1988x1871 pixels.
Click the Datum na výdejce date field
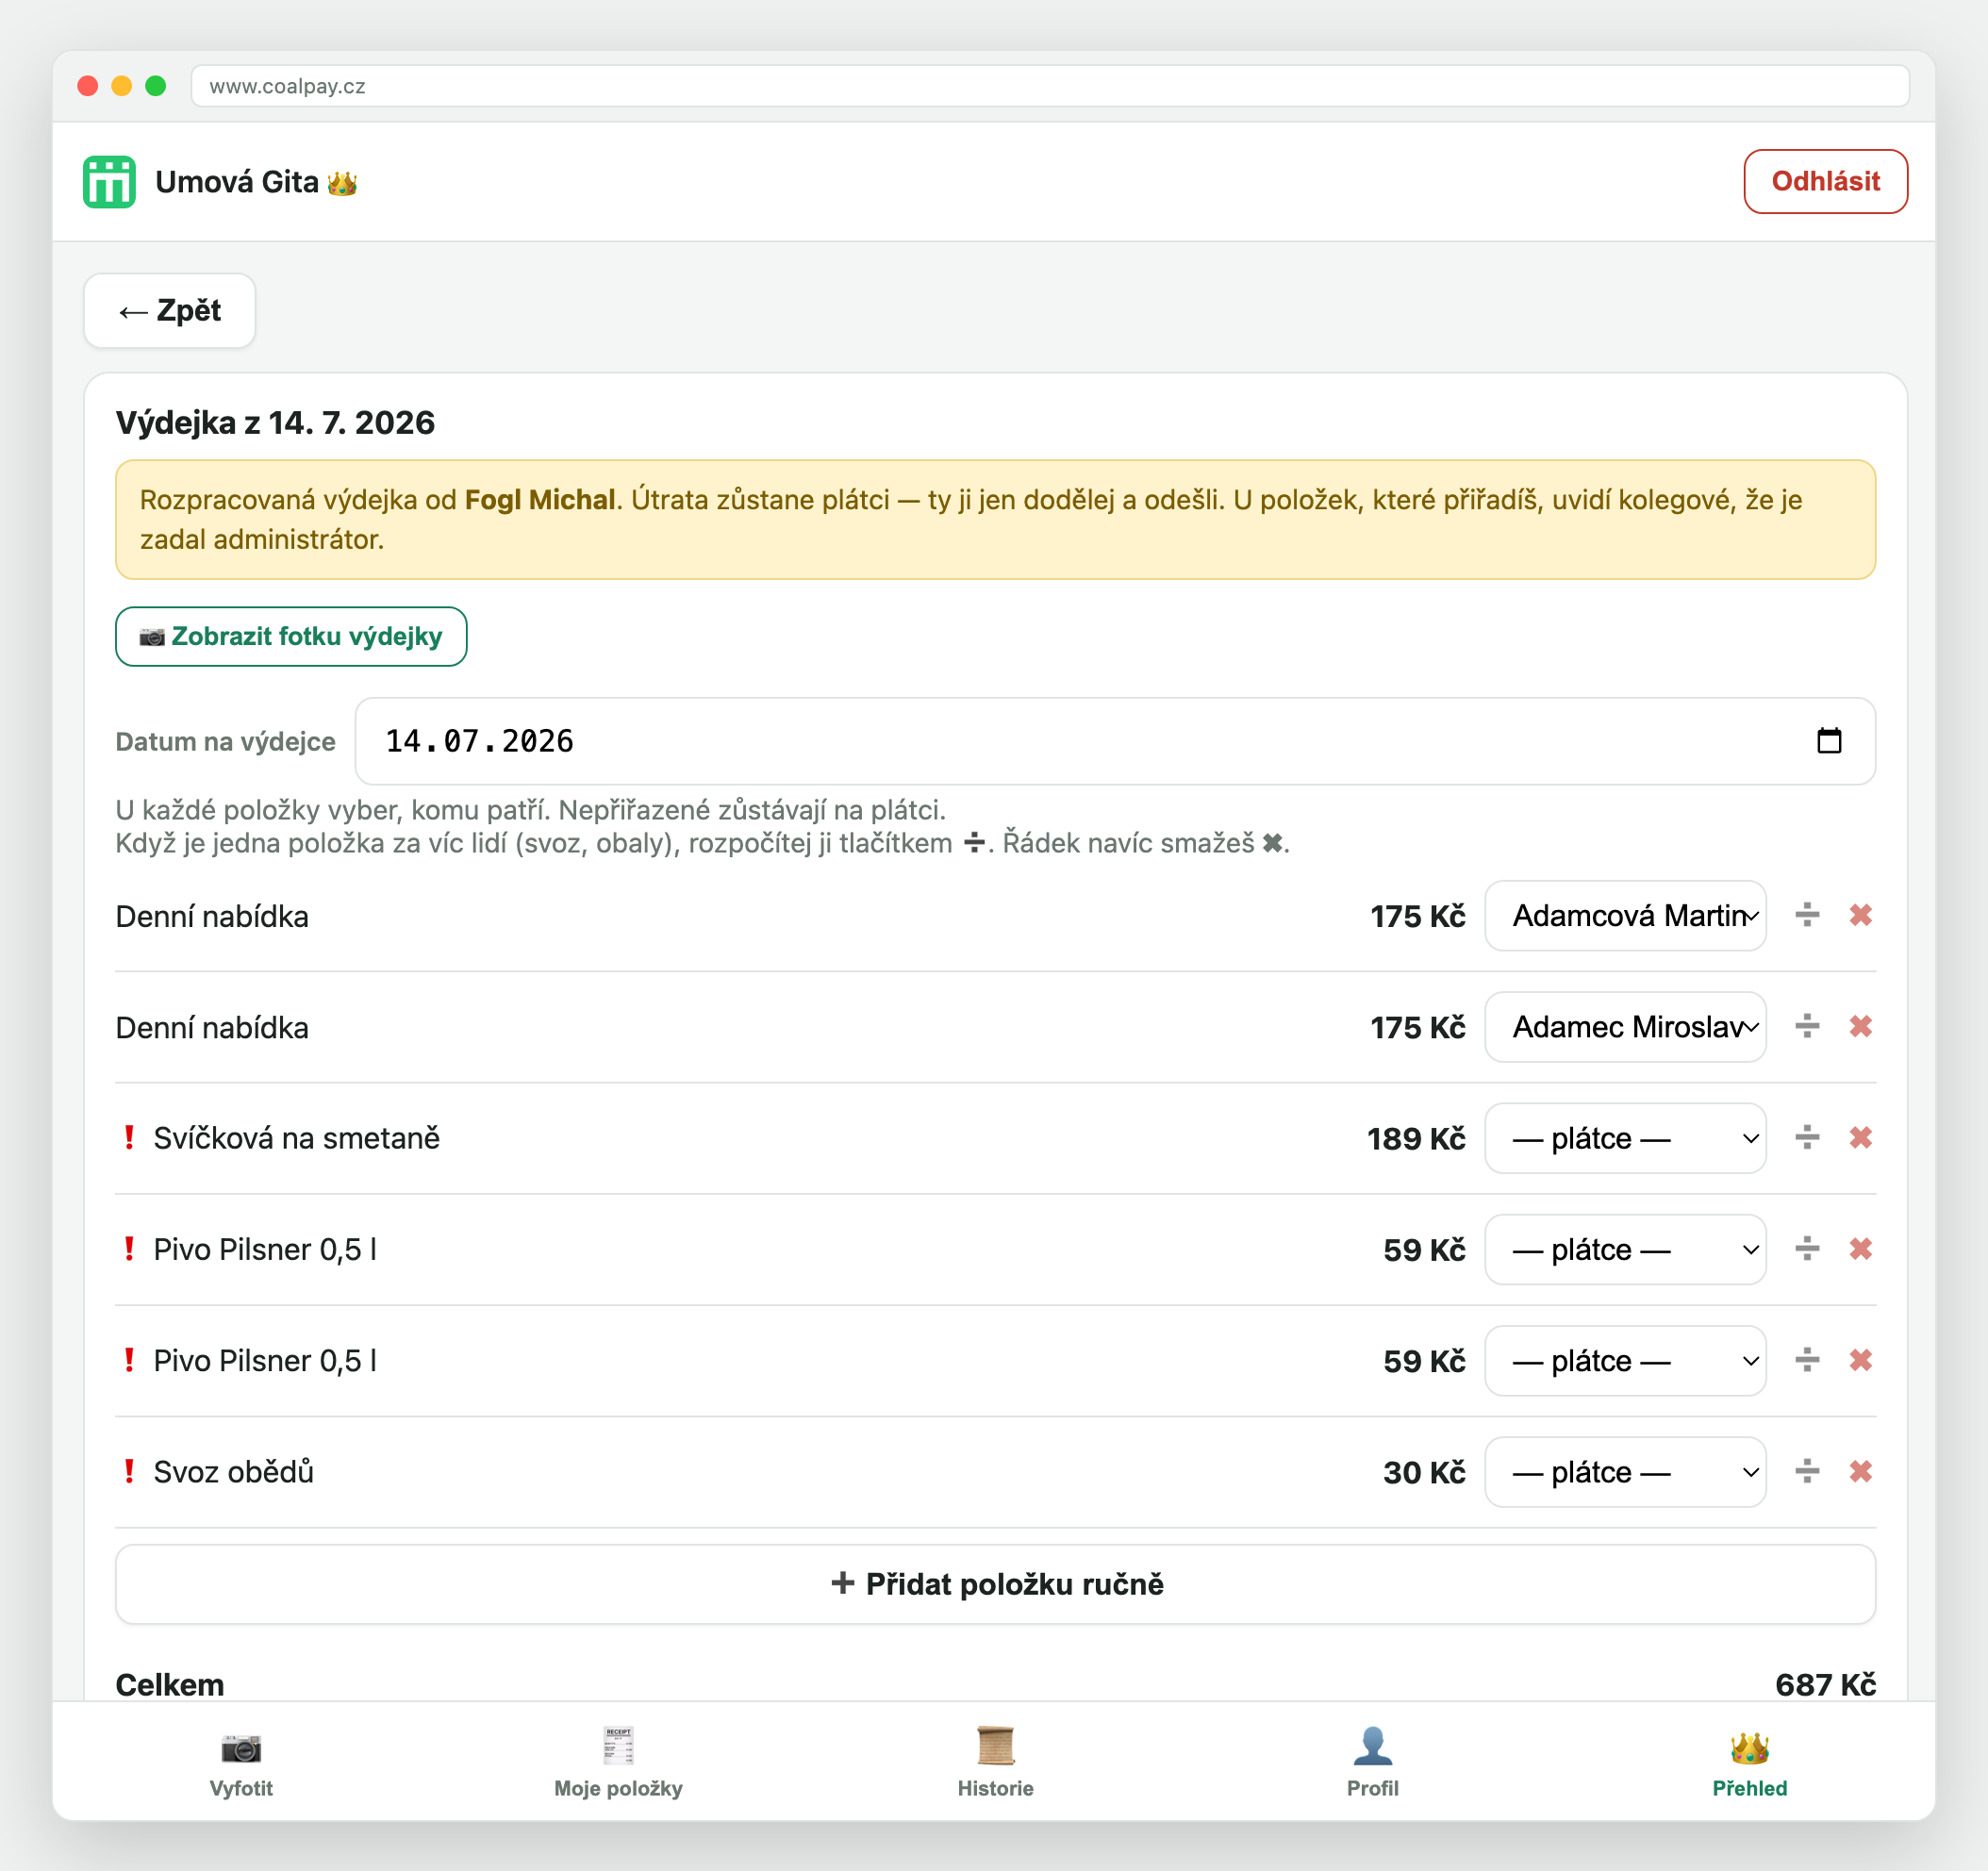click(1115, 741)
